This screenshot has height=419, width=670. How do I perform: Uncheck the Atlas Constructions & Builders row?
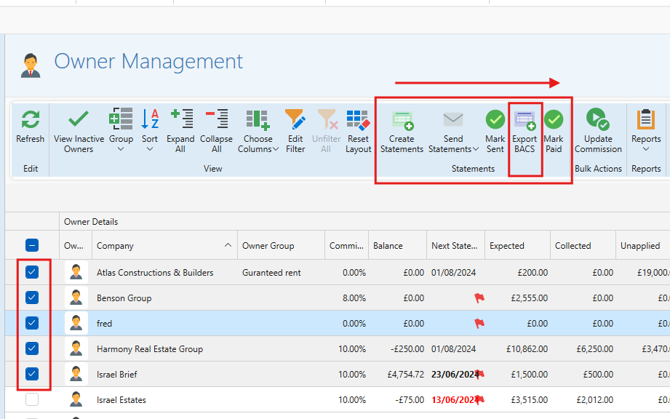pyautogui.click(x=32, y=272)
